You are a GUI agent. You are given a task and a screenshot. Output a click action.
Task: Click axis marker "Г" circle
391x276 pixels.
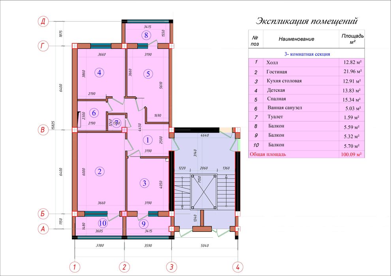click(43, 46)
